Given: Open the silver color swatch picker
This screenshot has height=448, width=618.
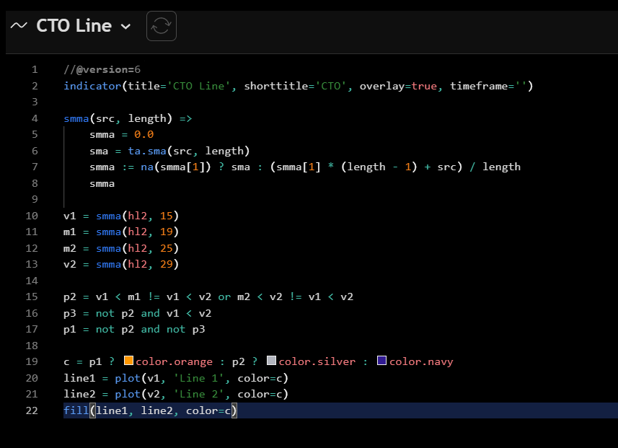Looking at the screenshot, I should point(271,361).
